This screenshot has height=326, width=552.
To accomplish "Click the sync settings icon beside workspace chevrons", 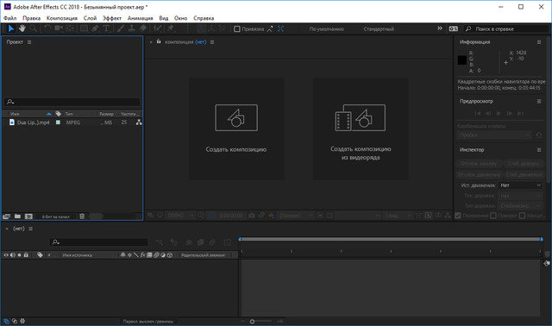I will coord(454,28).
